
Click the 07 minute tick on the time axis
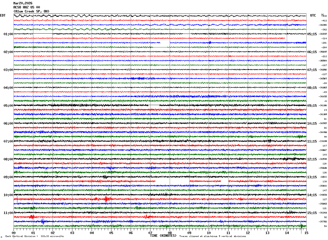[x=150, y=233]
